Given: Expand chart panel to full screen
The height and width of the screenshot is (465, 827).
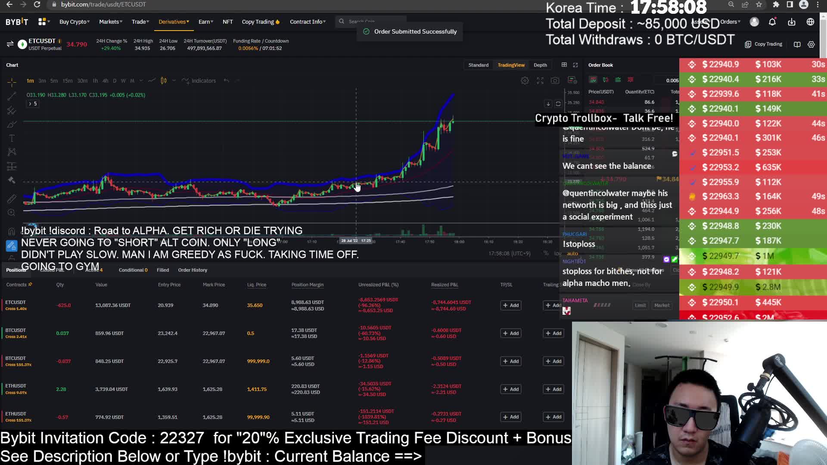Looking at the screenshot, I should pos(575,65).
